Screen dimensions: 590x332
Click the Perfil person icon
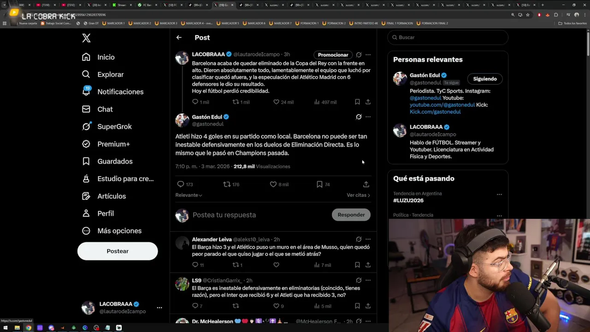click(86, 213)
